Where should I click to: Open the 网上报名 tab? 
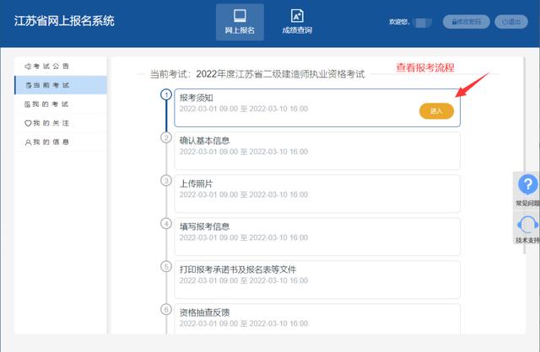click(240, 22)
